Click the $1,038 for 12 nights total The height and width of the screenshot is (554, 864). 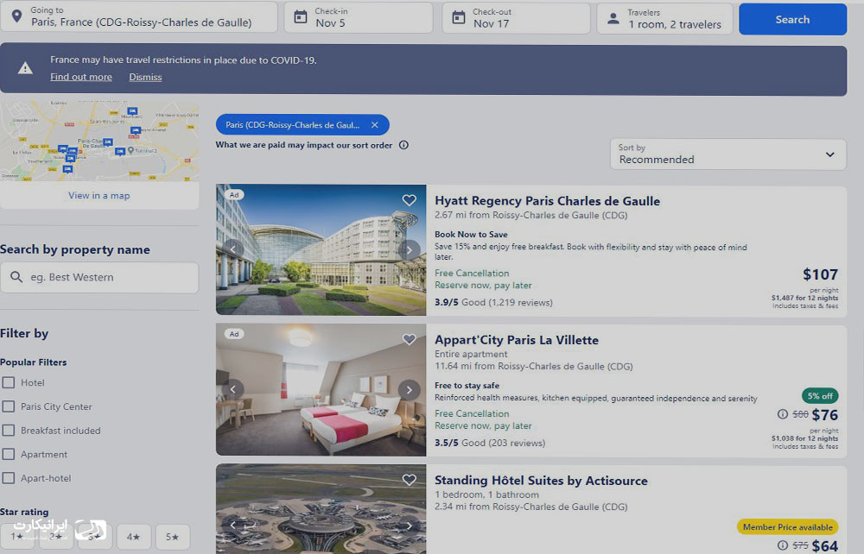[x=804, y=438]
